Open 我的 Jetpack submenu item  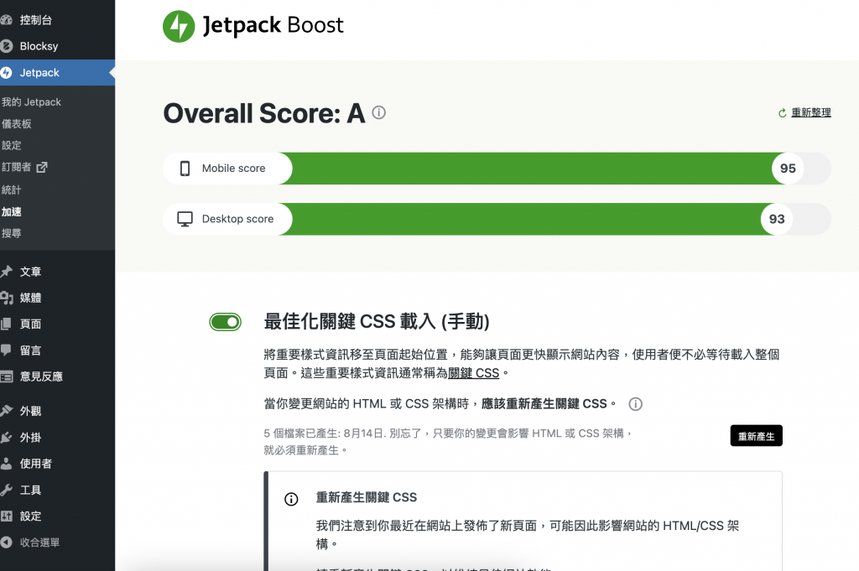(x=31, y=101)
